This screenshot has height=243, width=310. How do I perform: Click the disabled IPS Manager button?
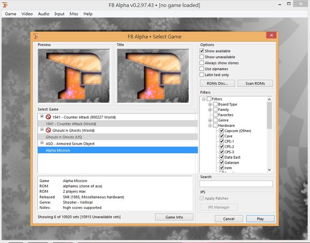219,207
